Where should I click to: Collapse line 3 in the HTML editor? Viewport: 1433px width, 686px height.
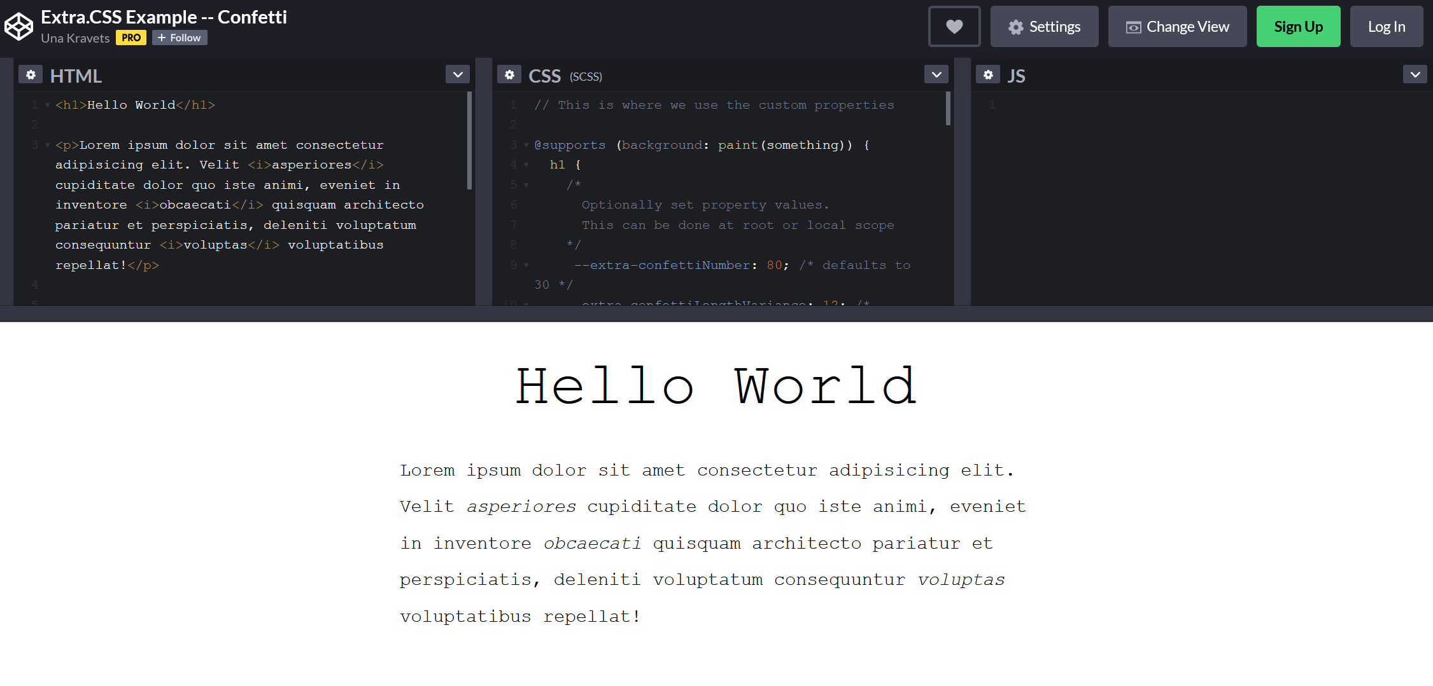tap(46, 144)
